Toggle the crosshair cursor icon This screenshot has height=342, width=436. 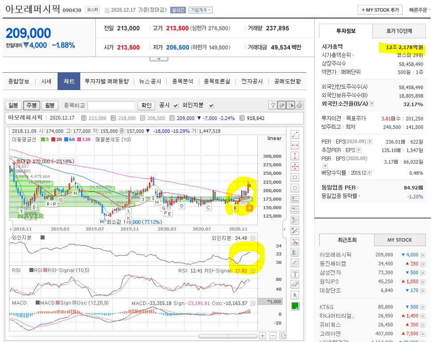(290, 105)
